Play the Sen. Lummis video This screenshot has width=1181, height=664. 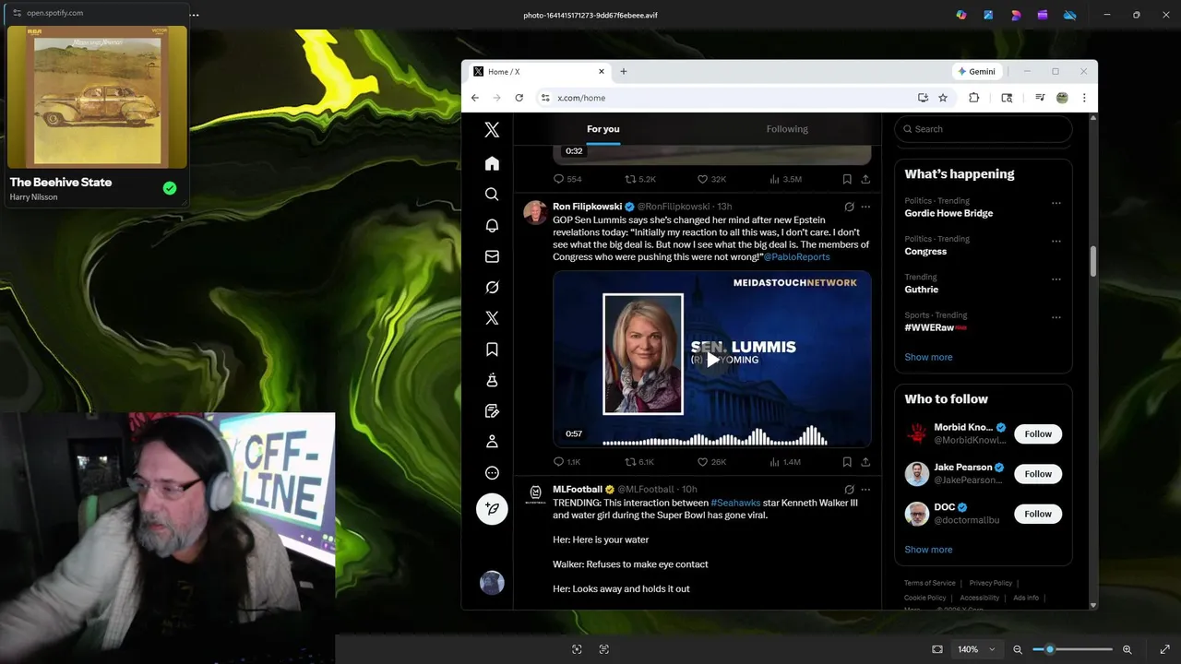coord(712,360)
